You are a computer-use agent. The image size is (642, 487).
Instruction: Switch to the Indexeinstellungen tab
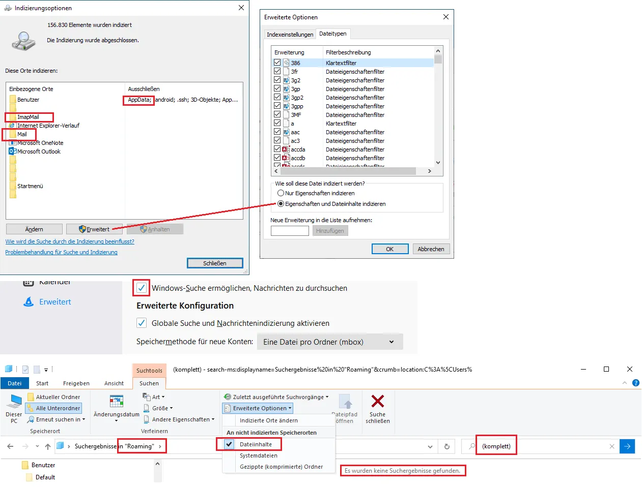coord(290,35)
